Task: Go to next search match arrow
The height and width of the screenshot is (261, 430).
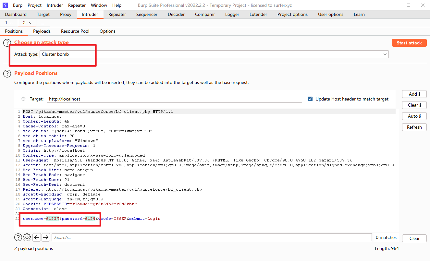Action: (46, 238)
